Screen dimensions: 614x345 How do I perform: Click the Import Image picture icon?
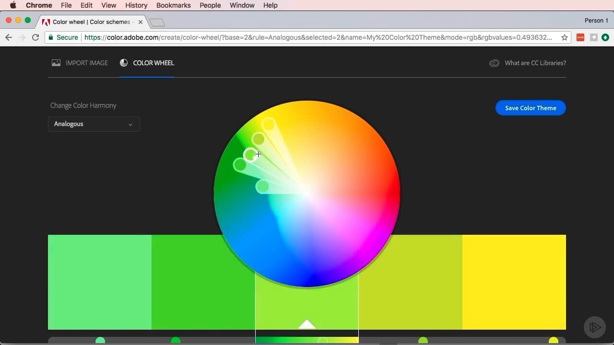tap(56, 63)
